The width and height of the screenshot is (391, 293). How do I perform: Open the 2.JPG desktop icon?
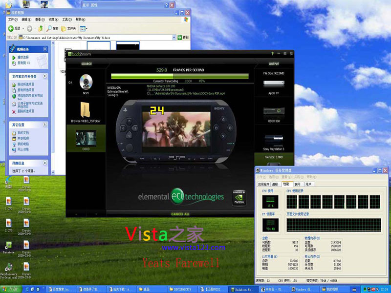pyautogui.click(x=9, y=225)
